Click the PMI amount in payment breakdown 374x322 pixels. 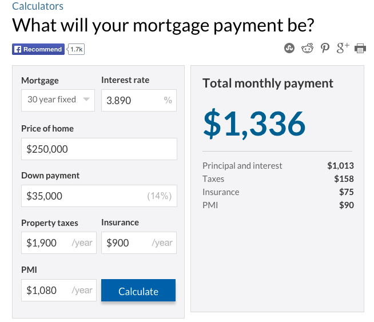point(346,205)
